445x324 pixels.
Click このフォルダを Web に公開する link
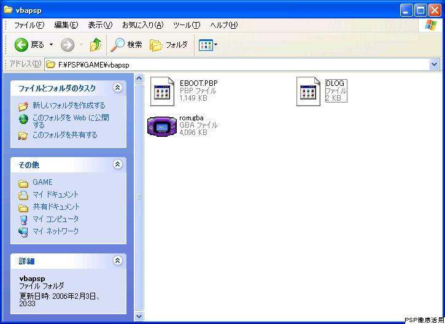tap(71, 121)
